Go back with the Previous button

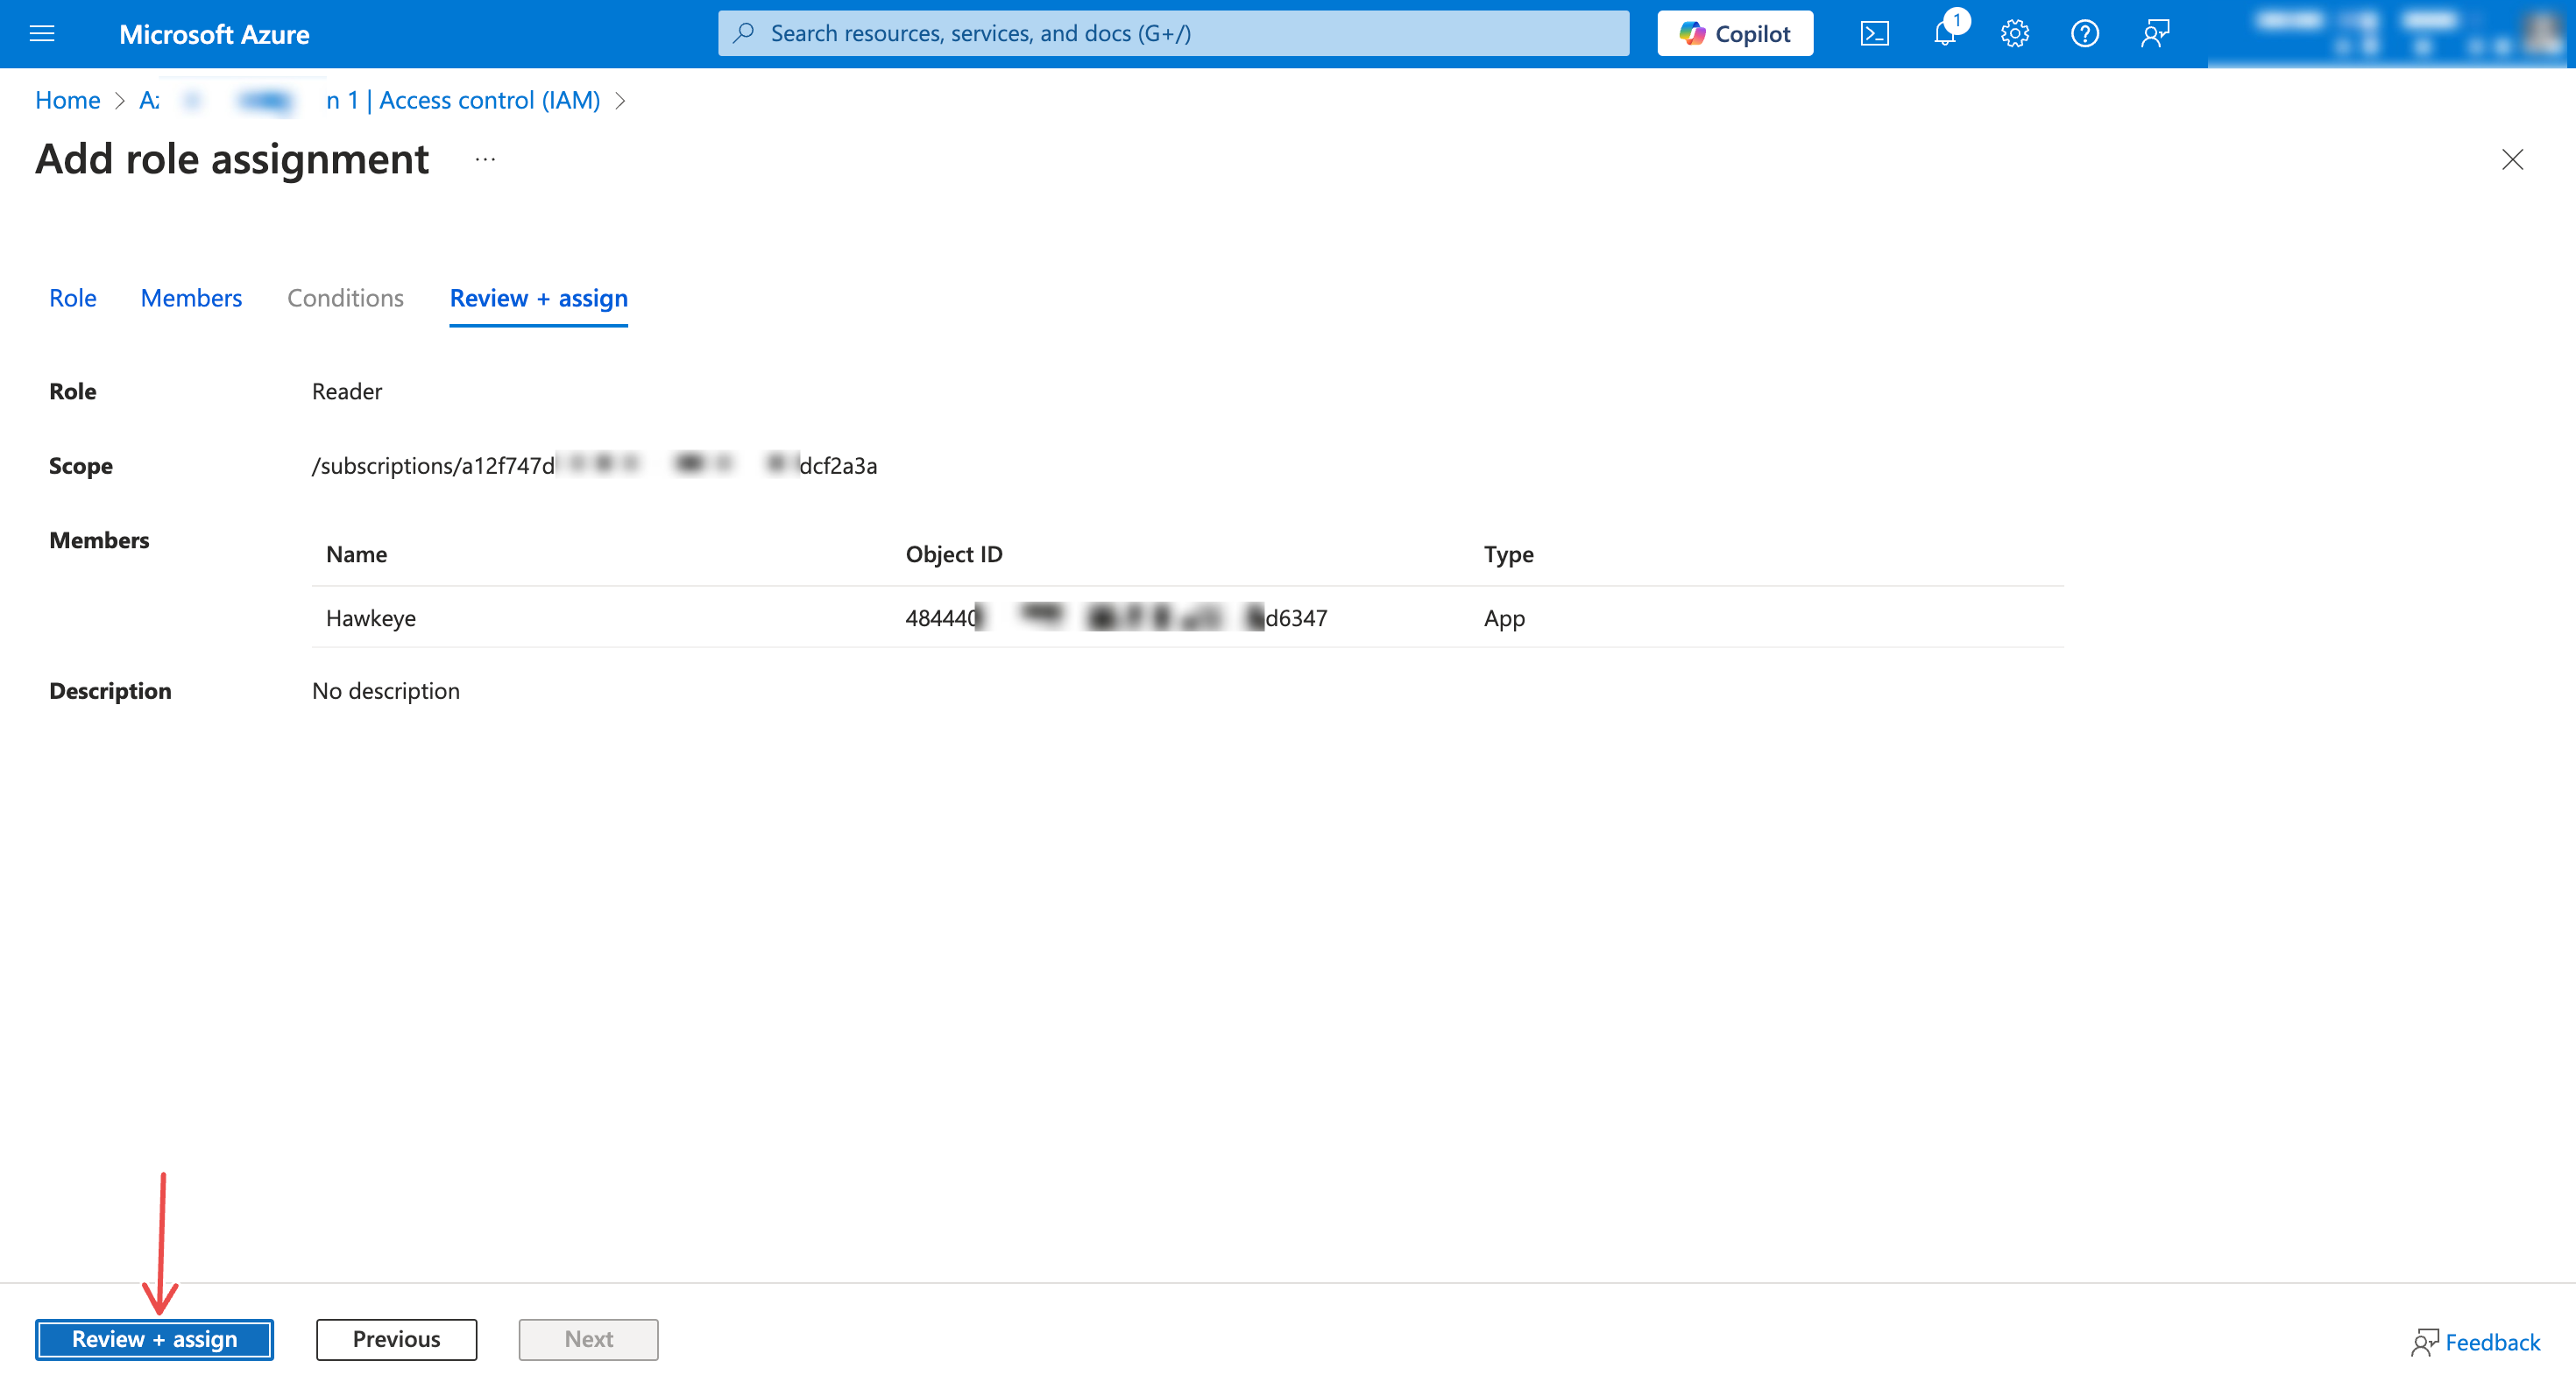tap(396, 1339)
